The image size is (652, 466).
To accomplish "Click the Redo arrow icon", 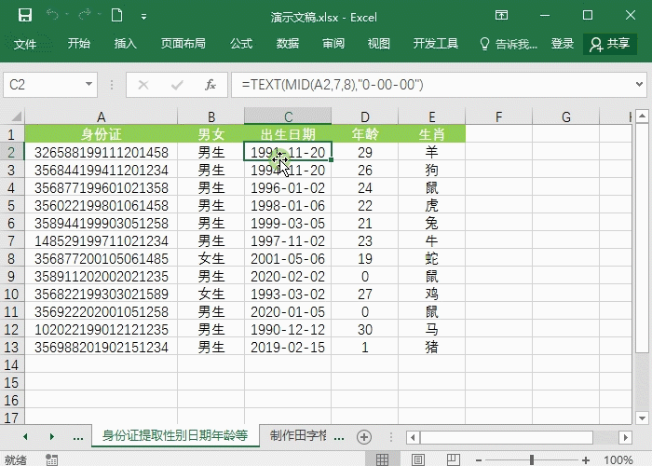I will [x=85, y=15].
